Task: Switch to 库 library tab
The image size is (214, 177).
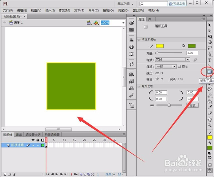Action: 150,19
